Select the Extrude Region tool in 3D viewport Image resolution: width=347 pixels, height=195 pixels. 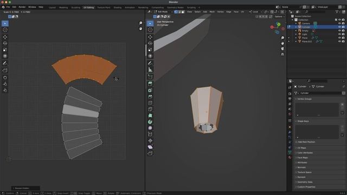click(x=150, y=84)
